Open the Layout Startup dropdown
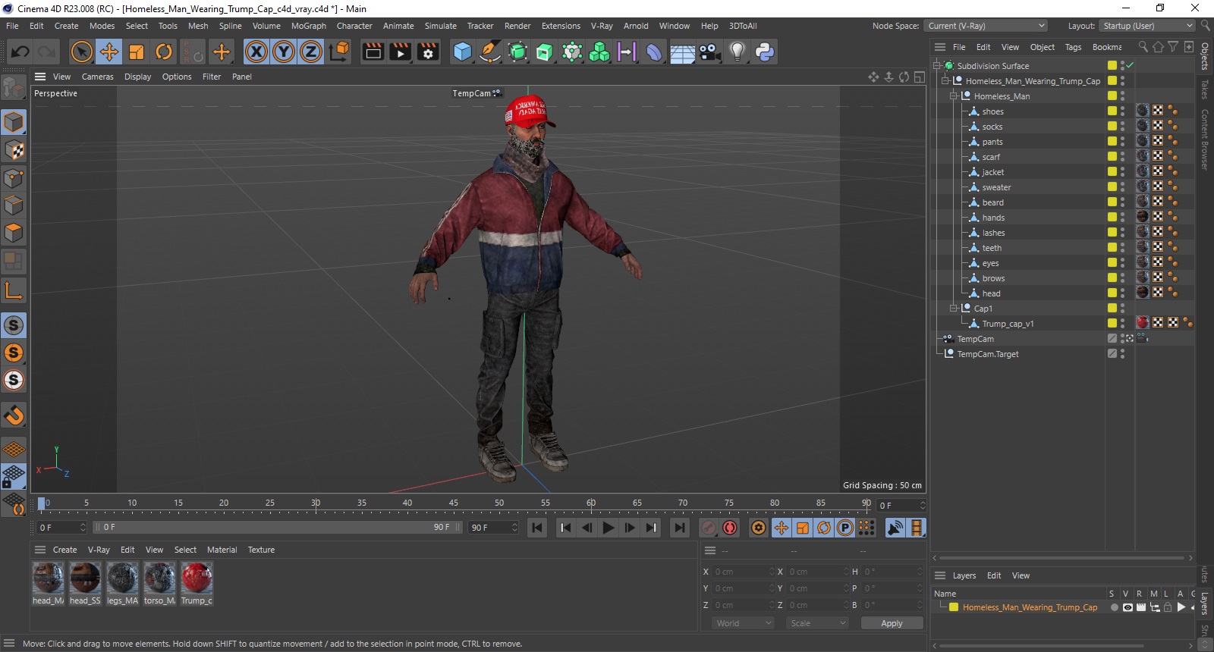Image resolution: width=1214 pixels, height=652 pixels. pyautogui.click(x=1147, y=26)
